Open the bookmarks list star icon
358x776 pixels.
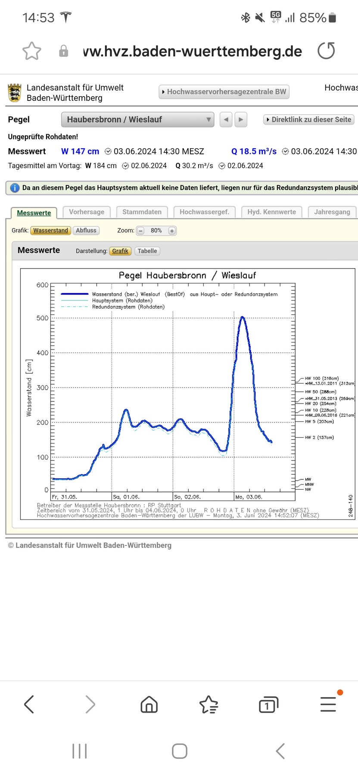click(x=209, y=704)
